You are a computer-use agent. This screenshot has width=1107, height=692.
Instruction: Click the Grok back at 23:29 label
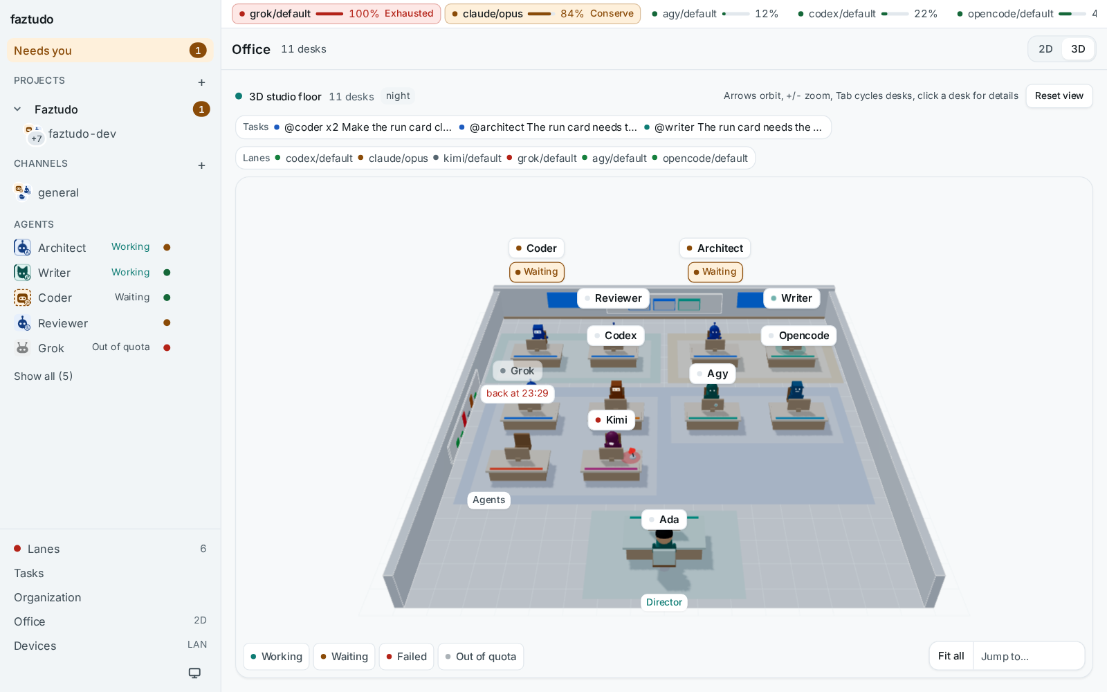tap(518, 393)
